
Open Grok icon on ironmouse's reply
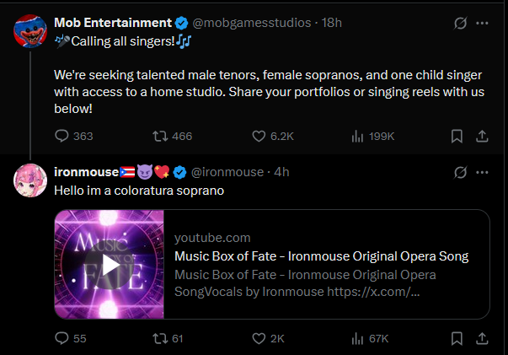461,172
